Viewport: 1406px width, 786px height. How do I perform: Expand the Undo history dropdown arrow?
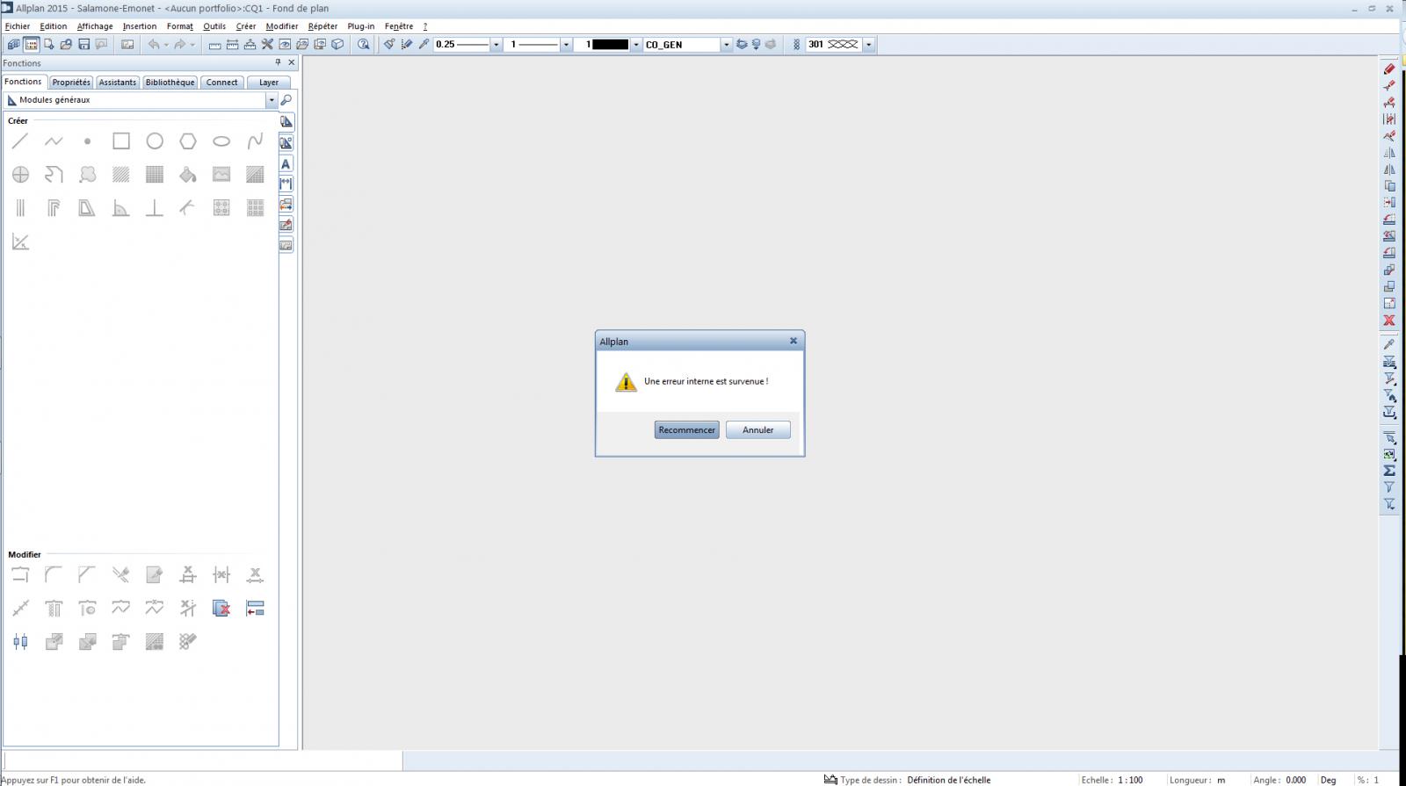[x=166, y=44]
